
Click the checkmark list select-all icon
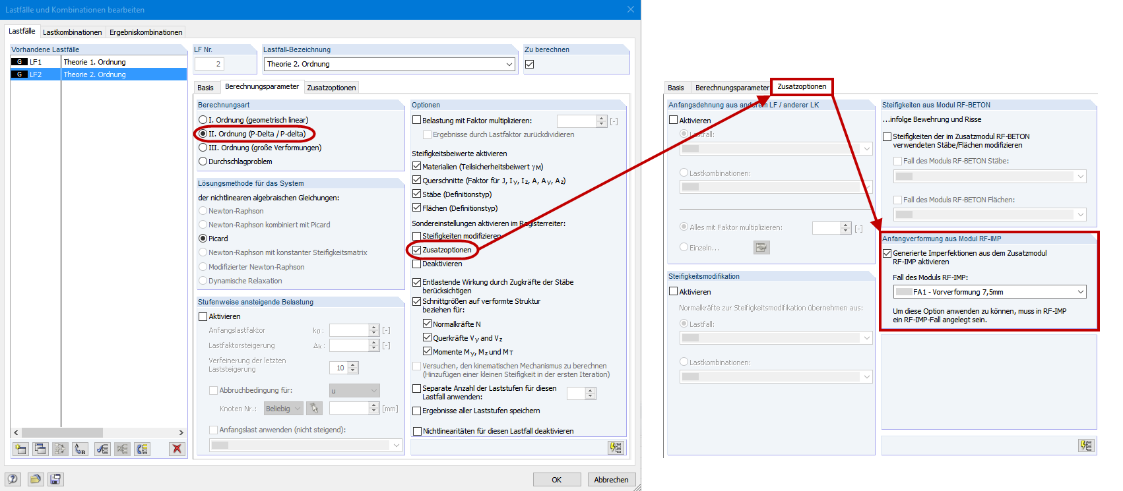pyautogui.click(x=102, y=449)
